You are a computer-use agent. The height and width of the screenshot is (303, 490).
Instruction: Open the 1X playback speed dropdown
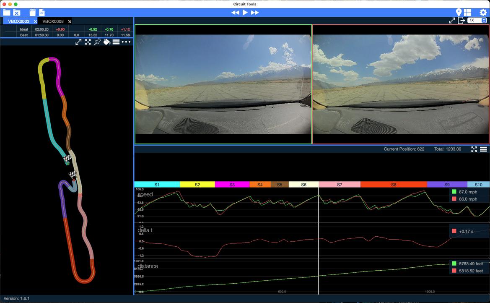pyautogui.click(x=477, y=20)
